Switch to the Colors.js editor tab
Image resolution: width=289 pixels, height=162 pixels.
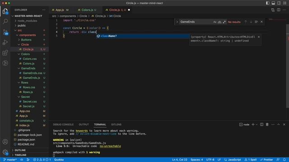[87, 10]
